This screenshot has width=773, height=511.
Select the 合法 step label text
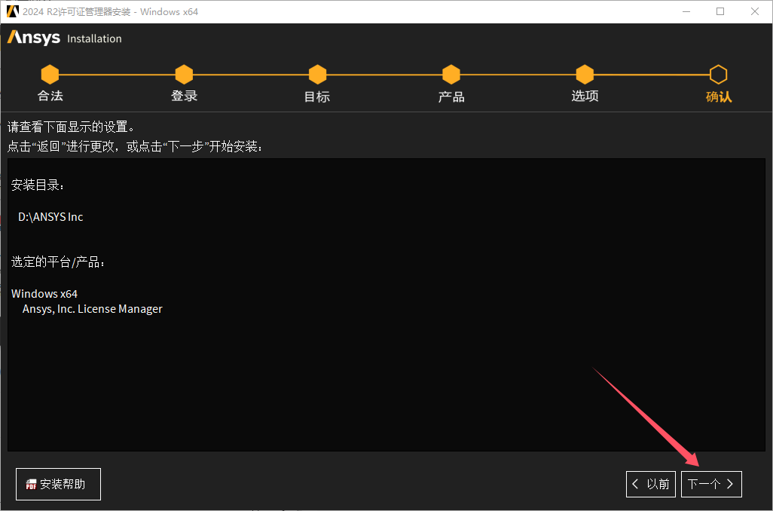click(x=49, y=97)
